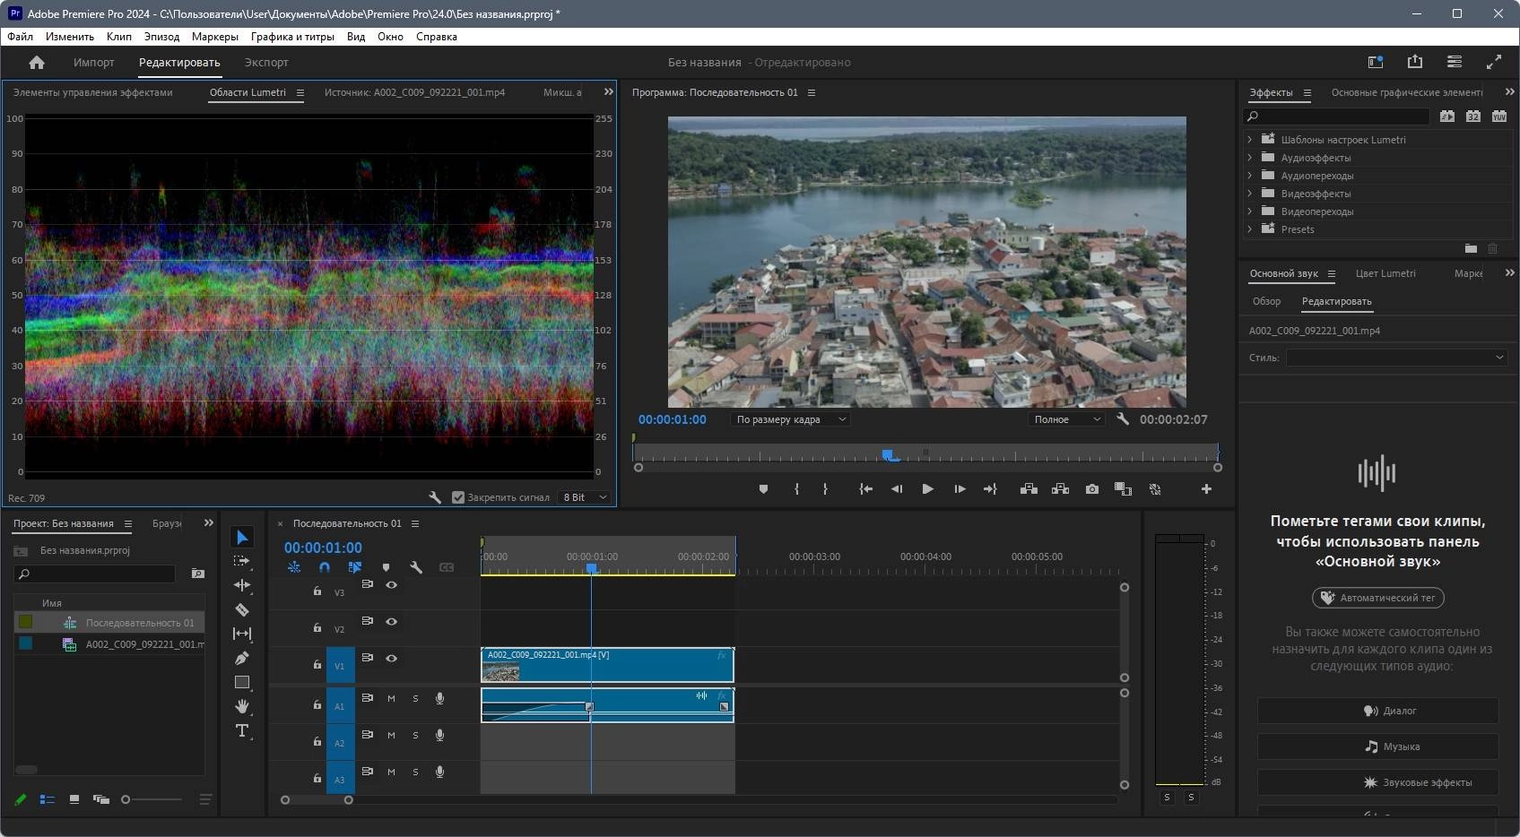Toggle linked selection in timeline
Viewport: 1520px width, 837px height.
coord(355,567)
